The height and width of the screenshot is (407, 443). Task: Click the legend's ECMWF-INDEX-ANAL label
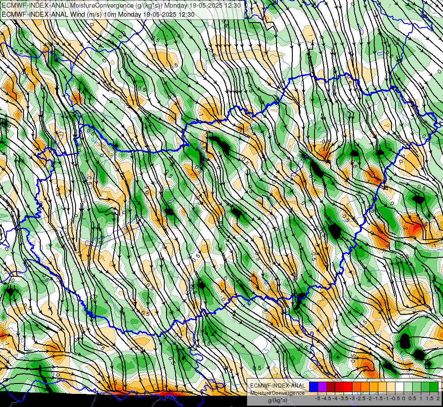278,386
